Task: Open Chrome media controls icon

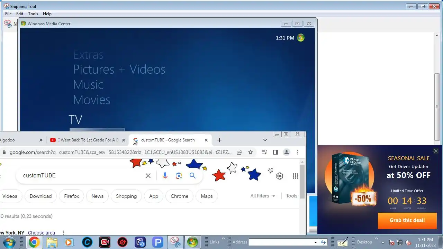Action: pos(264,152)
